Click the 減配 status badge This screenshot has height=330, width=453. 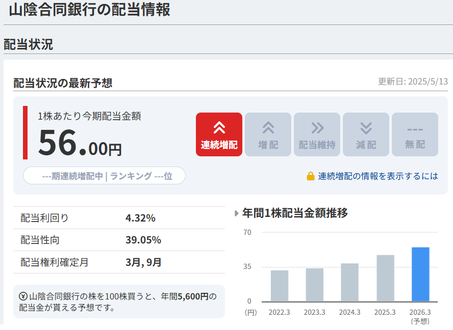tap(366, 134)
